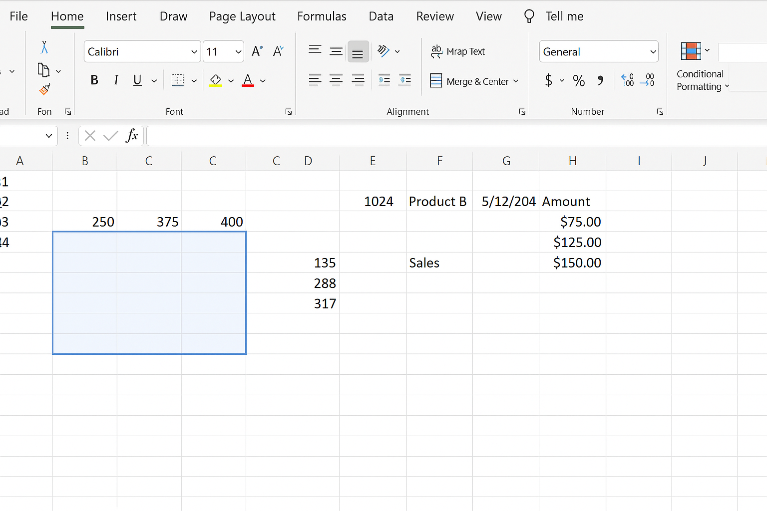Click the Borders icon
Screen dimensions: 767x511
178,80
